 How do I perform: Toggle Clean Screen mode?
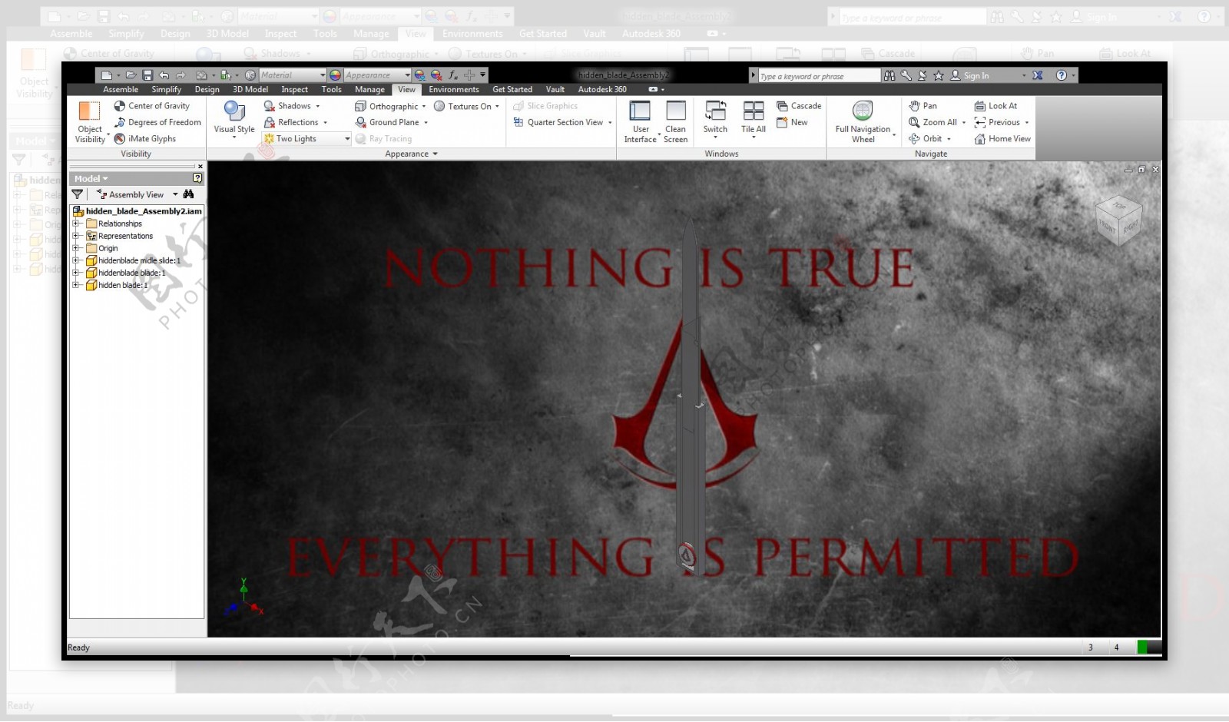coord(675,121)
